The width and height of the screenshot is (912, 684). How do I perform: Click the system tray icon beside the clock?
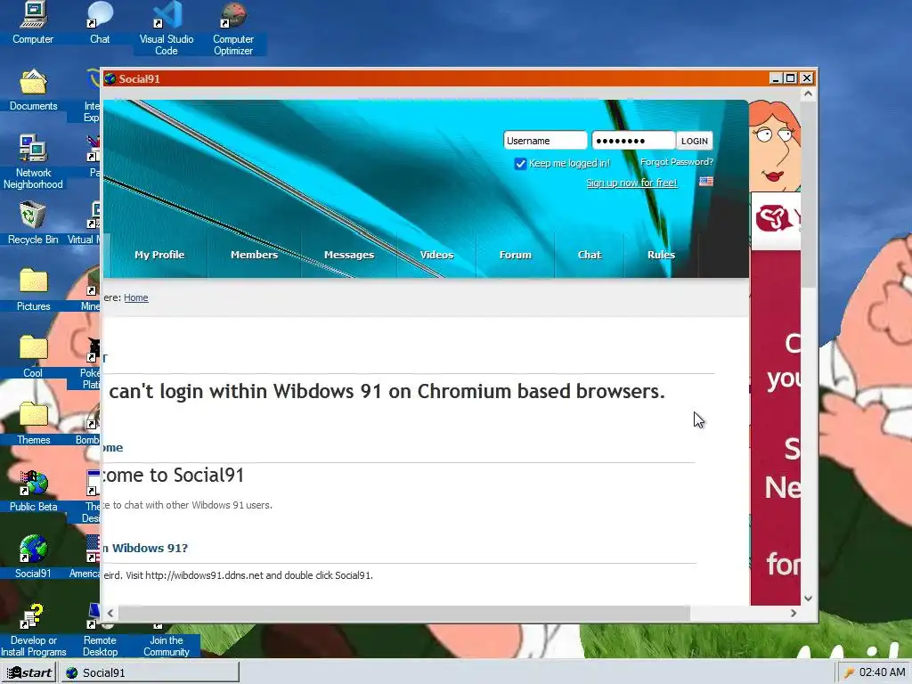point(849,672)
